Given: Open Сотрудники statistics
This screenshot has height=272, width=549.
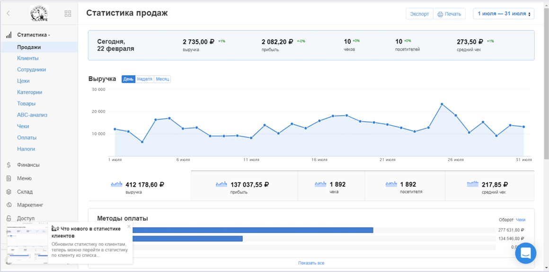Looking at the screenshot, I should (32, 69).
